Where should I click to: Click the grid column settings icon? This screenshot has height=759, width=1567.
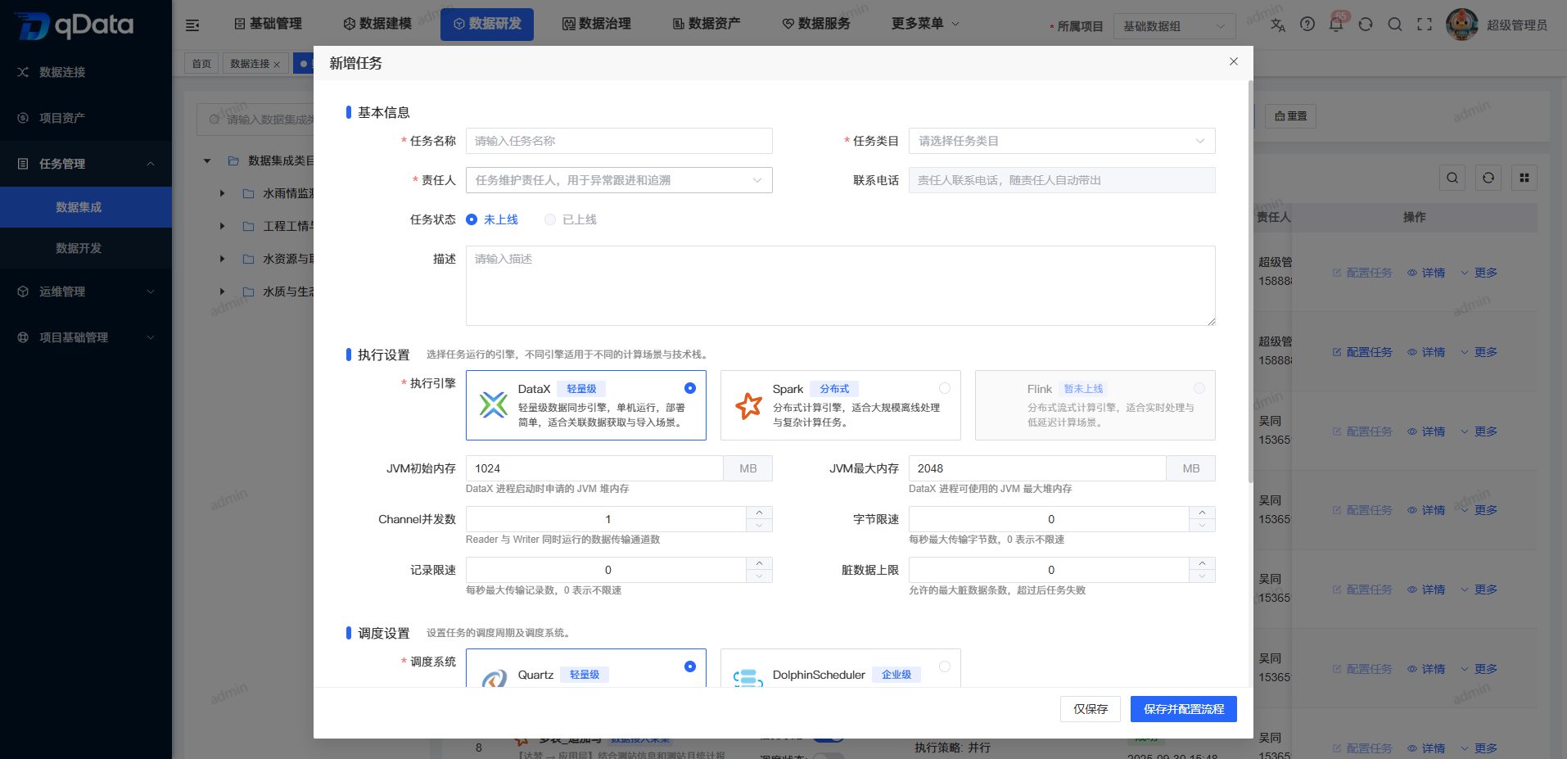coord(1524,178)
